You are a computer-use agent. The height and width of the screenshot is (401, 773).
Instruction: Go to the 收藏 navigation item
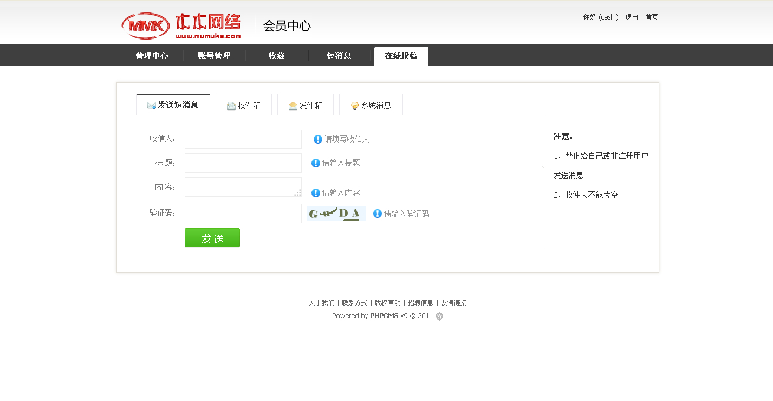pyautogui.click(x=276, y=56)
